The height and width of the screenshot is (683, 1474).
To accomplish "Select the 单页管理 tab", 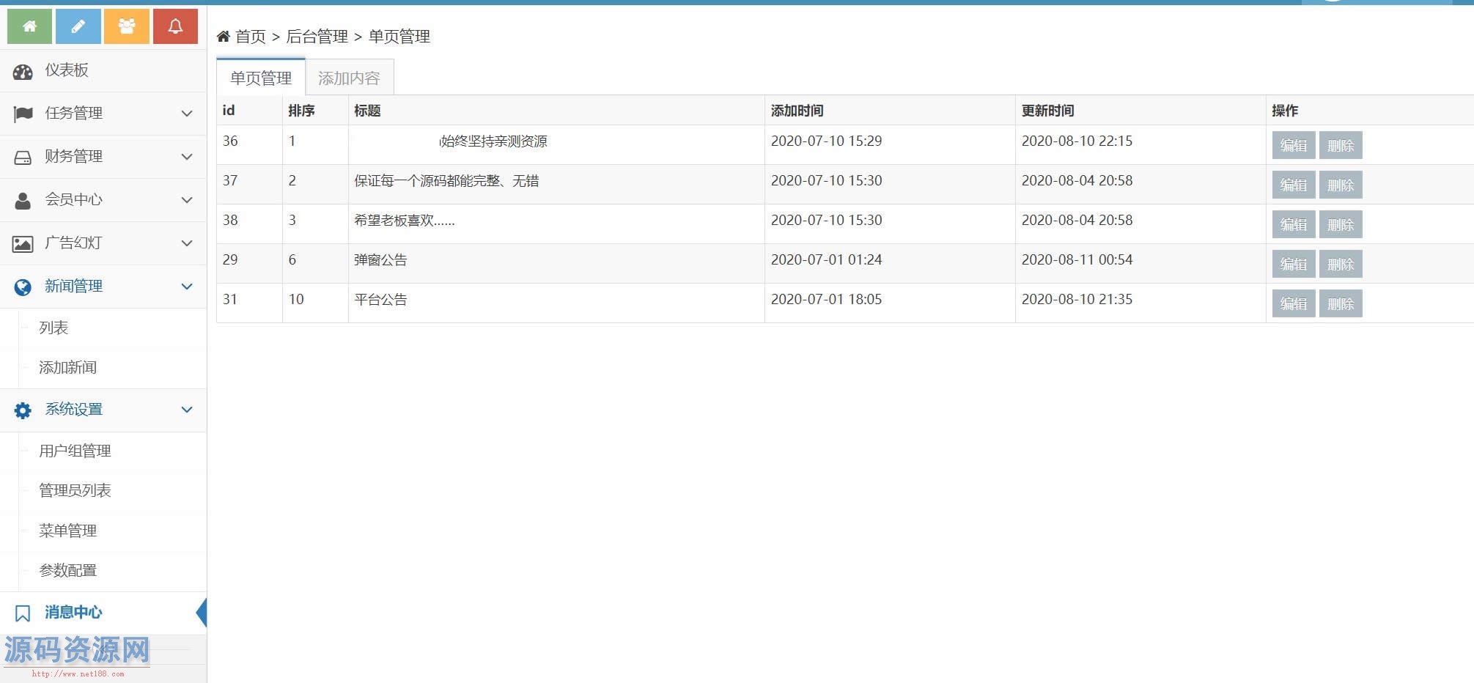I will [x=261, y=78].
